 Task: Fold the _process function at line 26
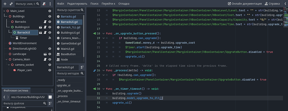pyautogui.click(x=104, y=70)
